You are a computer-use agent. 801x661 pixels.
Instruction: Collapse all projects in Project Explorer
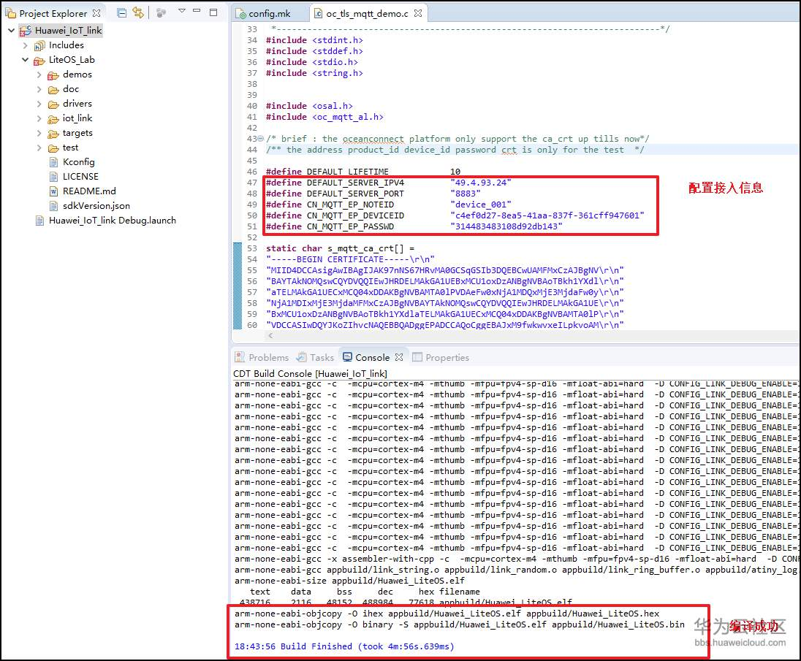point(121,12)
